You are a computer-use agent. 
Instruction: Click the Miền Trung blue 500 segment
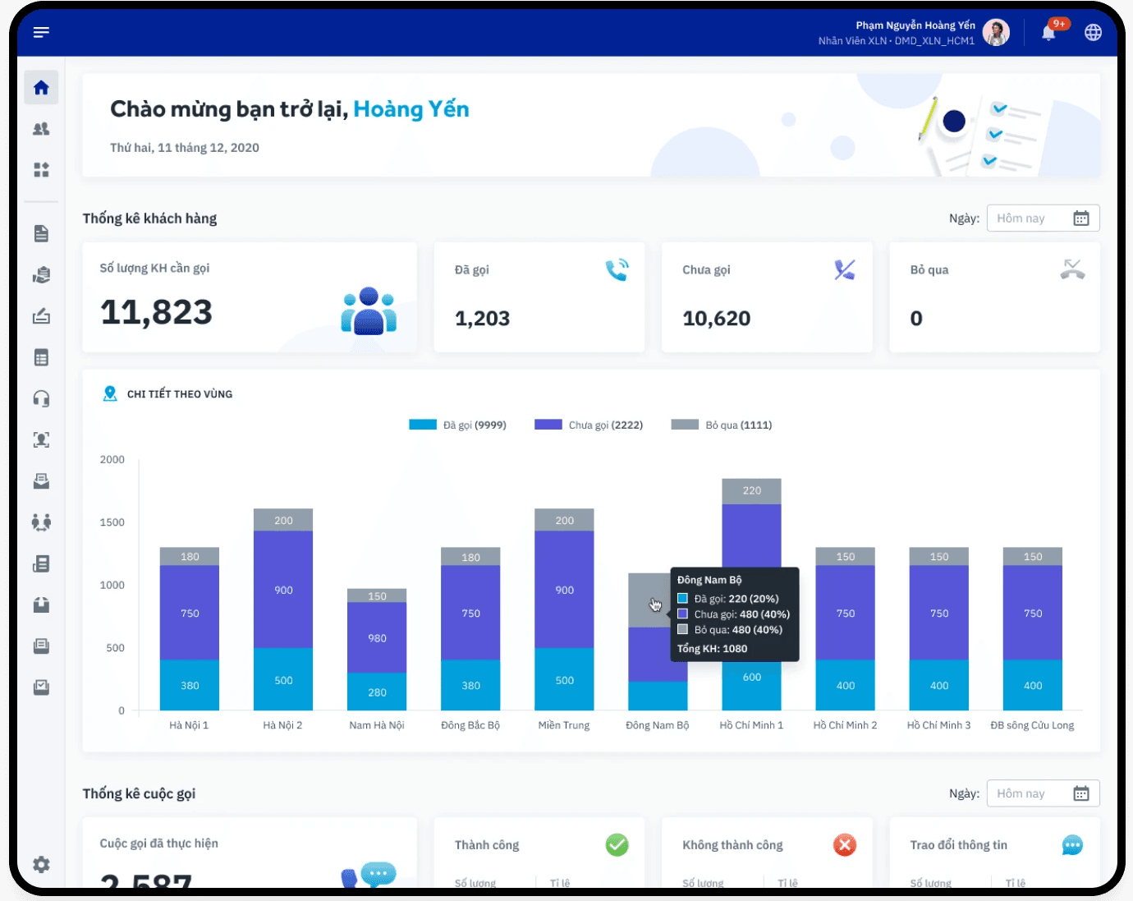pyautogui.click(x=564, y=679)
